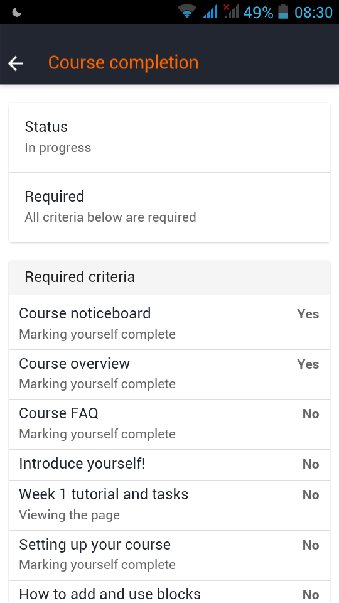Screen dimensions: 339x603
Task: Open the Course noticeboard criterion
Action: [x=169, y=323]
